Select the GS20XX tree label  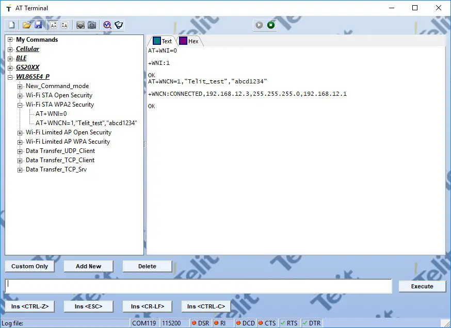[x=28, y=67]
